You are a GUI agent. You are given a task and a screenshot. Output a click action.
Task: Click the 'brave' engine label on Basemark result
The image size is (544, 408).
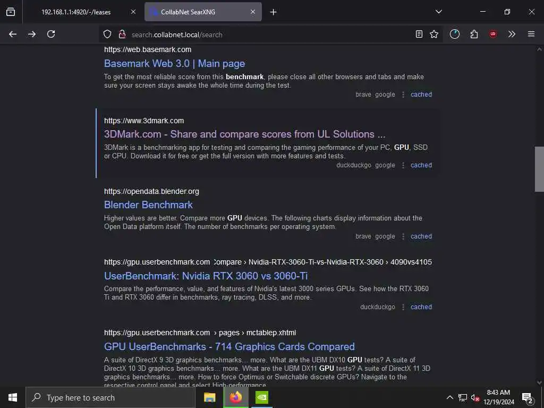363,95
